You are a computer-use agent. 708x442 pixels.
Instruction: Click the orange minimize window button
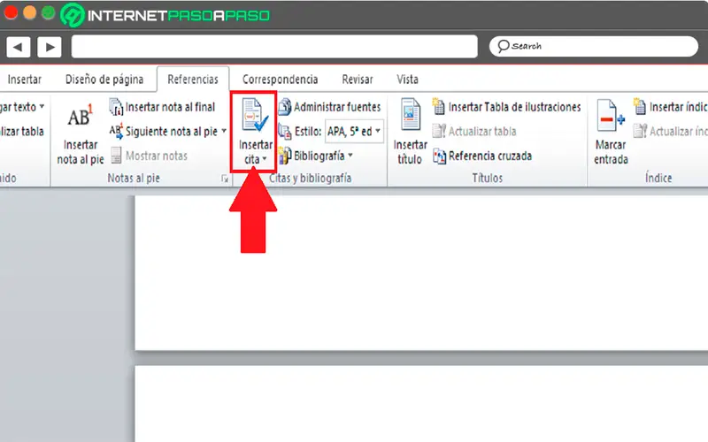30,12
